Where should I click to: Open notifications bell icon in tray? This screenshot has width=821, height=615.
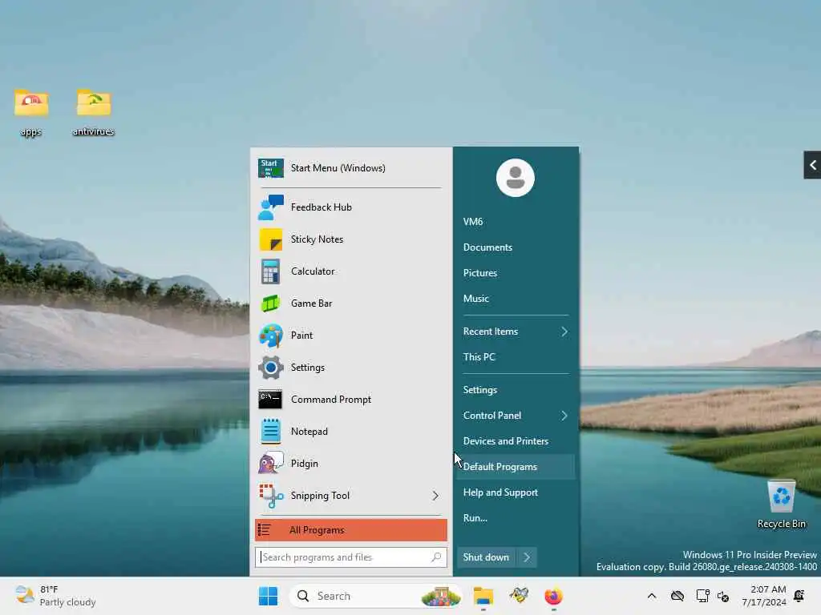pyautogui.click(x=799, y=596)
